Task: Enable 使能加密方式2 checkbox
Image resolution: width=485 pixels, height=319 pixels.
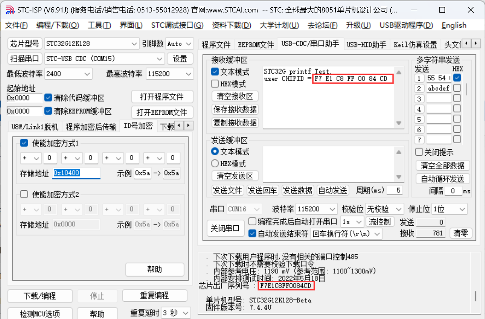Action: point(24,194)
